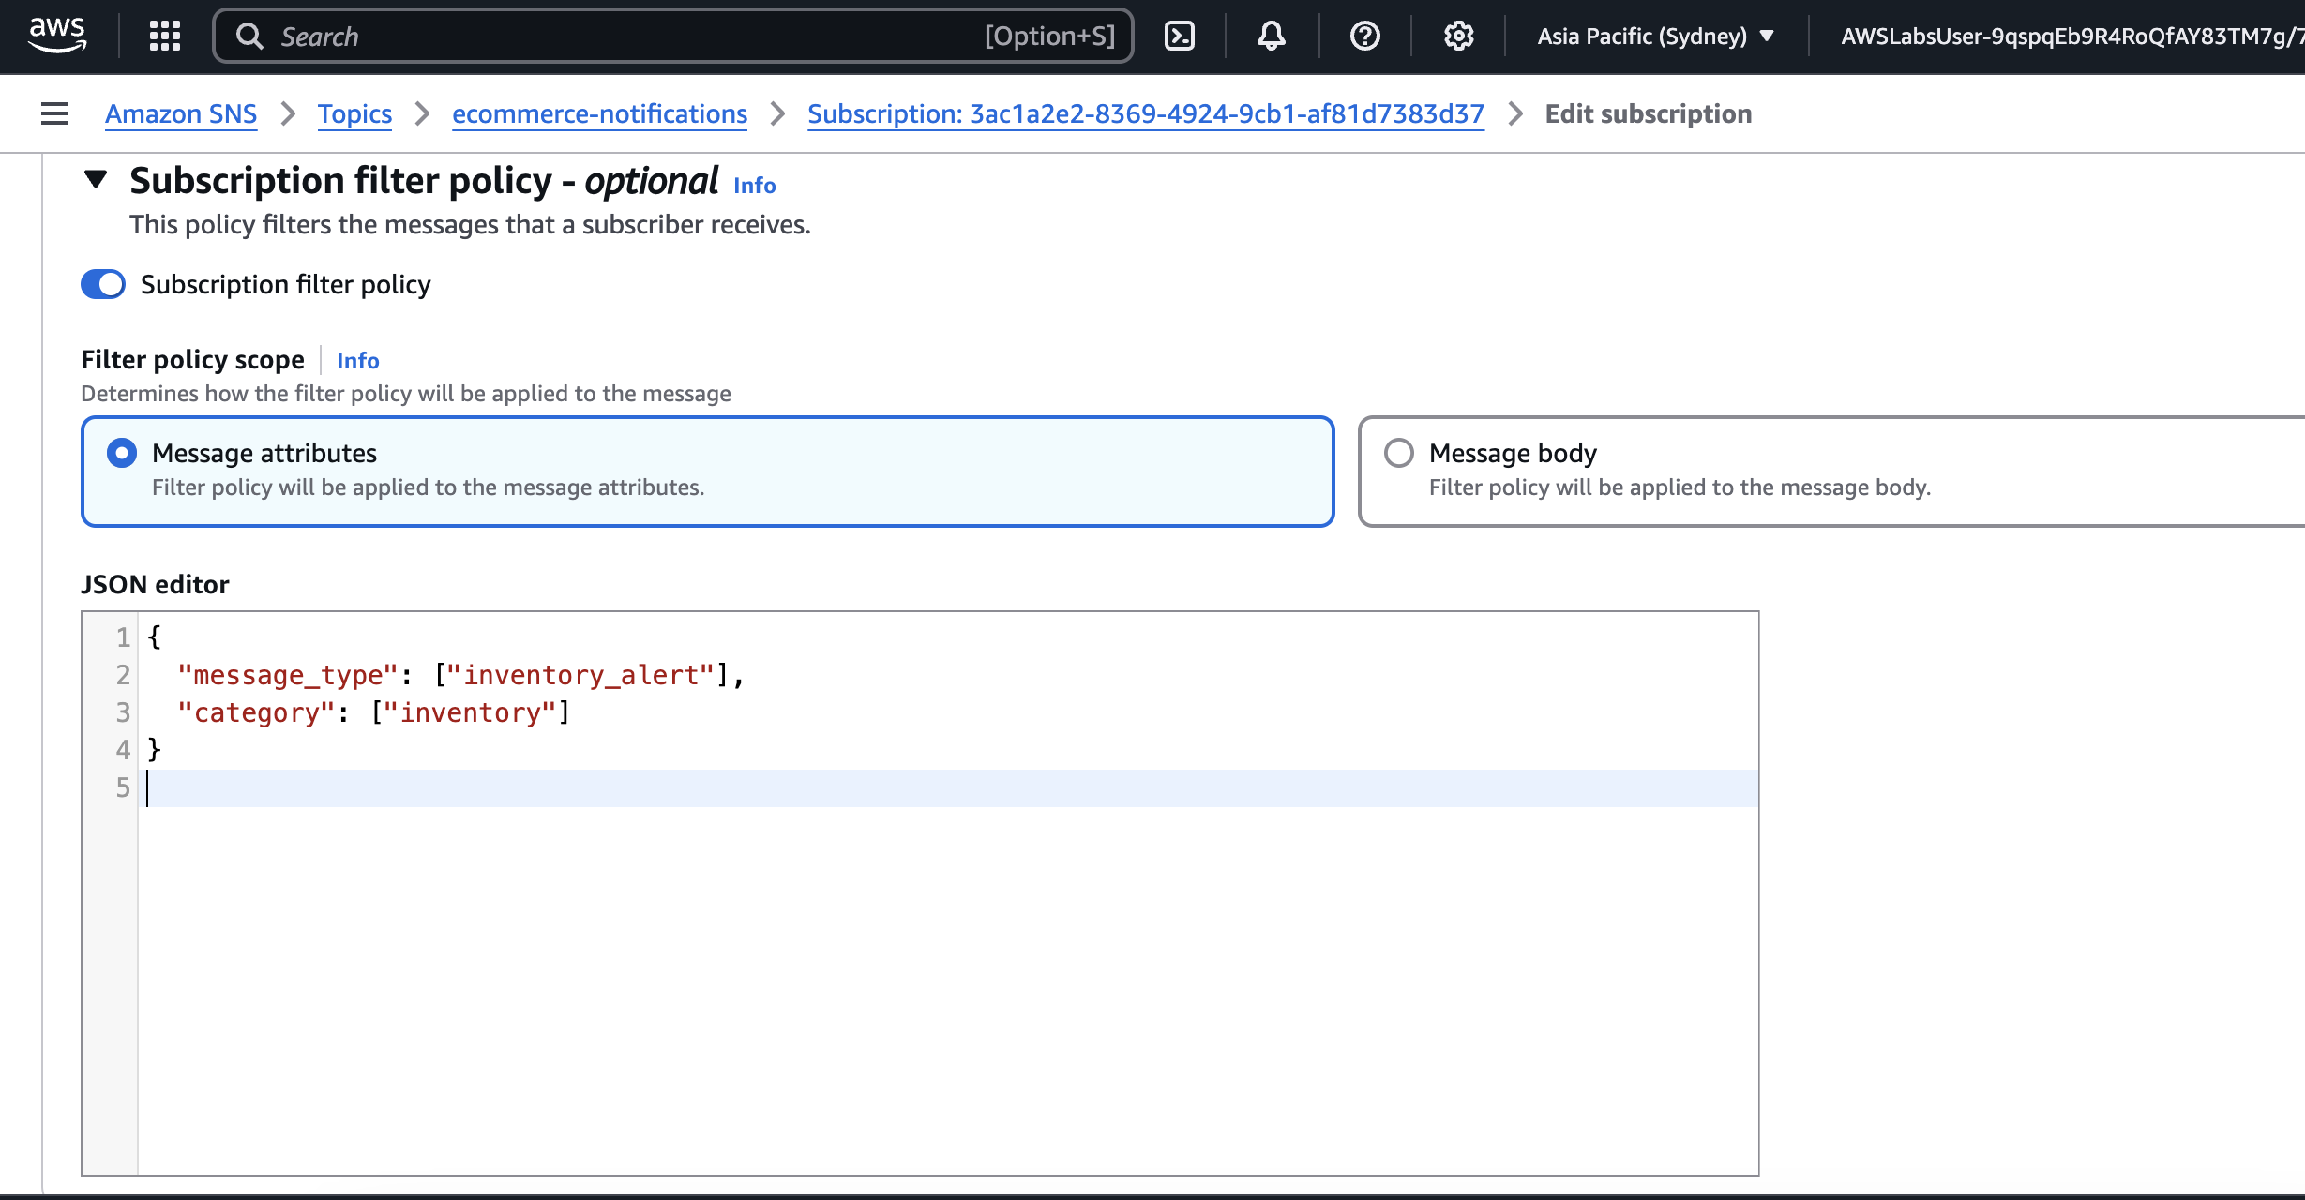
Task: Open Info link beside Subscription filter policy heading
Action: coord(754,186)
